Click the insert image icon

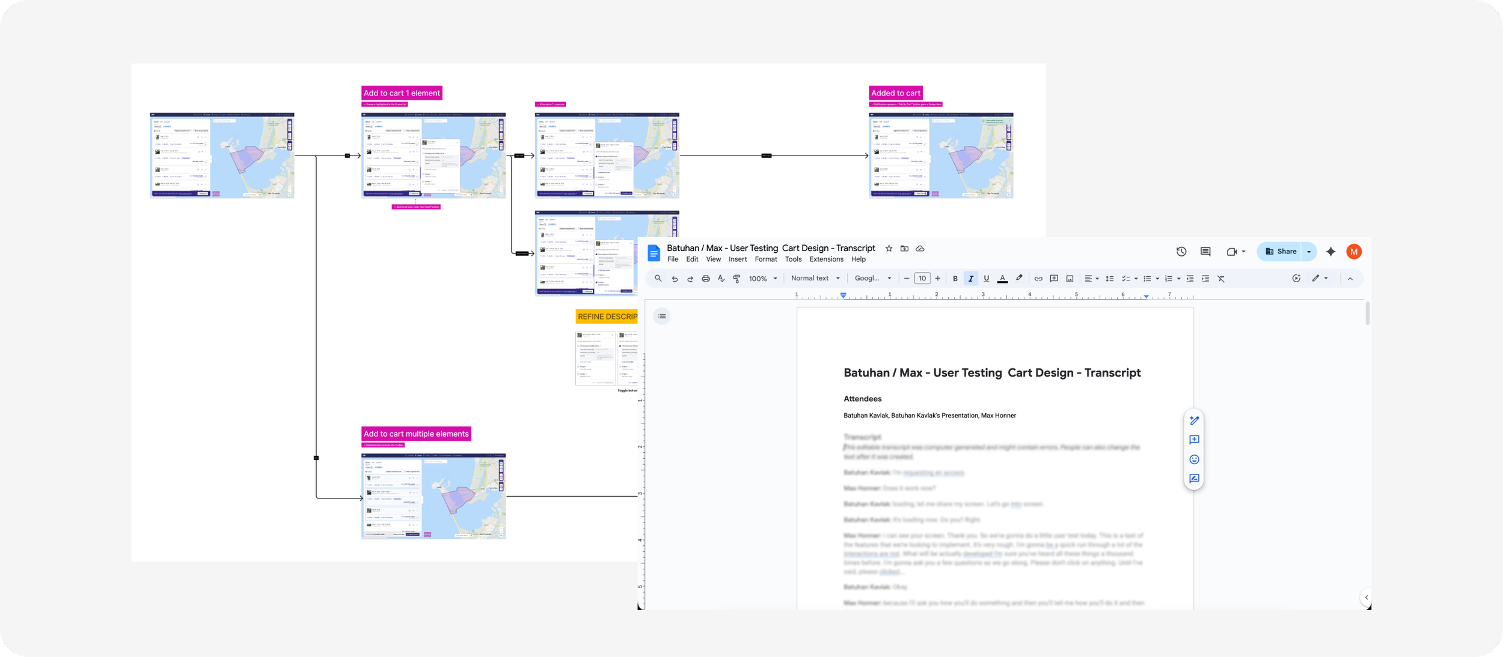[1070, 279]
